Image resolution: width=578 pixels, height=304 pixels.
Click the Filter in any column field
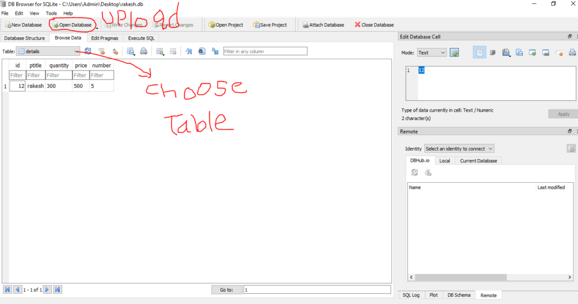[265, 51]
